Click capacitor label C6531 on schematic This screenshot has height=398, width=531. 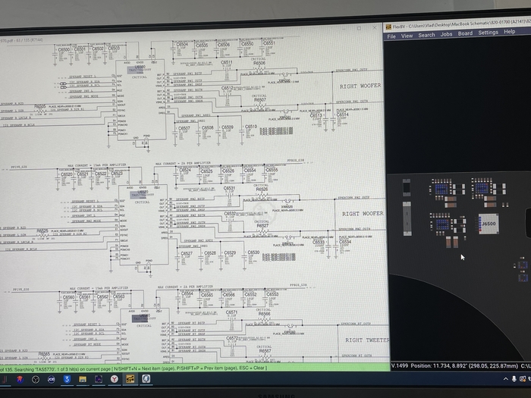(x=229, y=188)
